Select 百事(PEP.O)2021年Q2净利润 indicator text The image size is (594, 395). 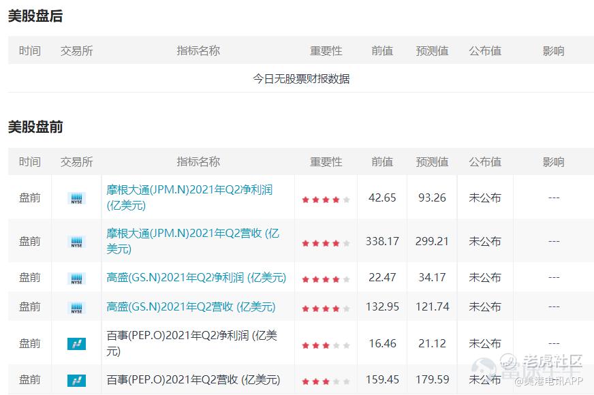(x=192, y=343)
